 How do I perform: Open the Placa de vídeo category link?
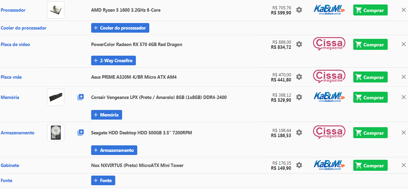[x=15, y=44]
